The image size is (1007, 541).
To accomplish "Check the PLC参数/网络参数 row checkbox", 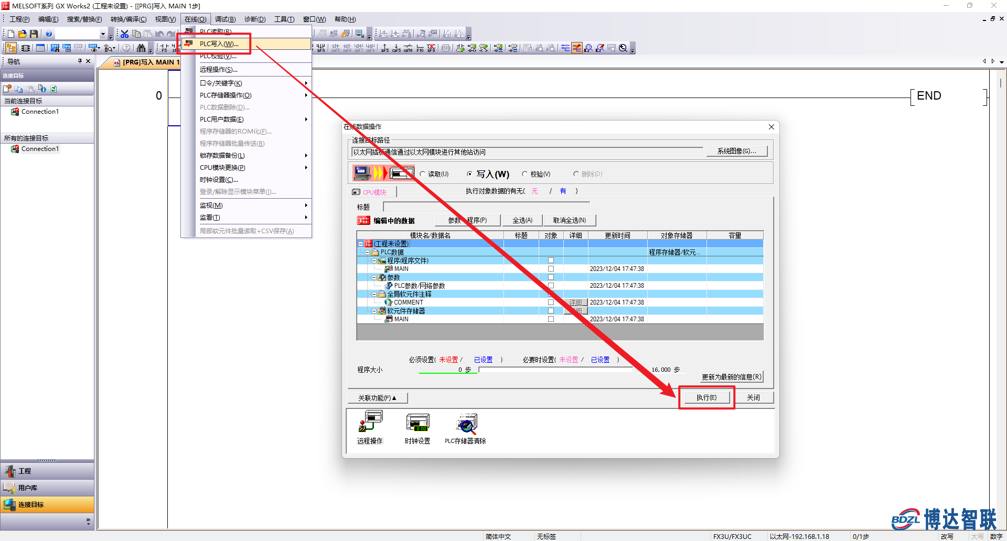I will (551, 286).
